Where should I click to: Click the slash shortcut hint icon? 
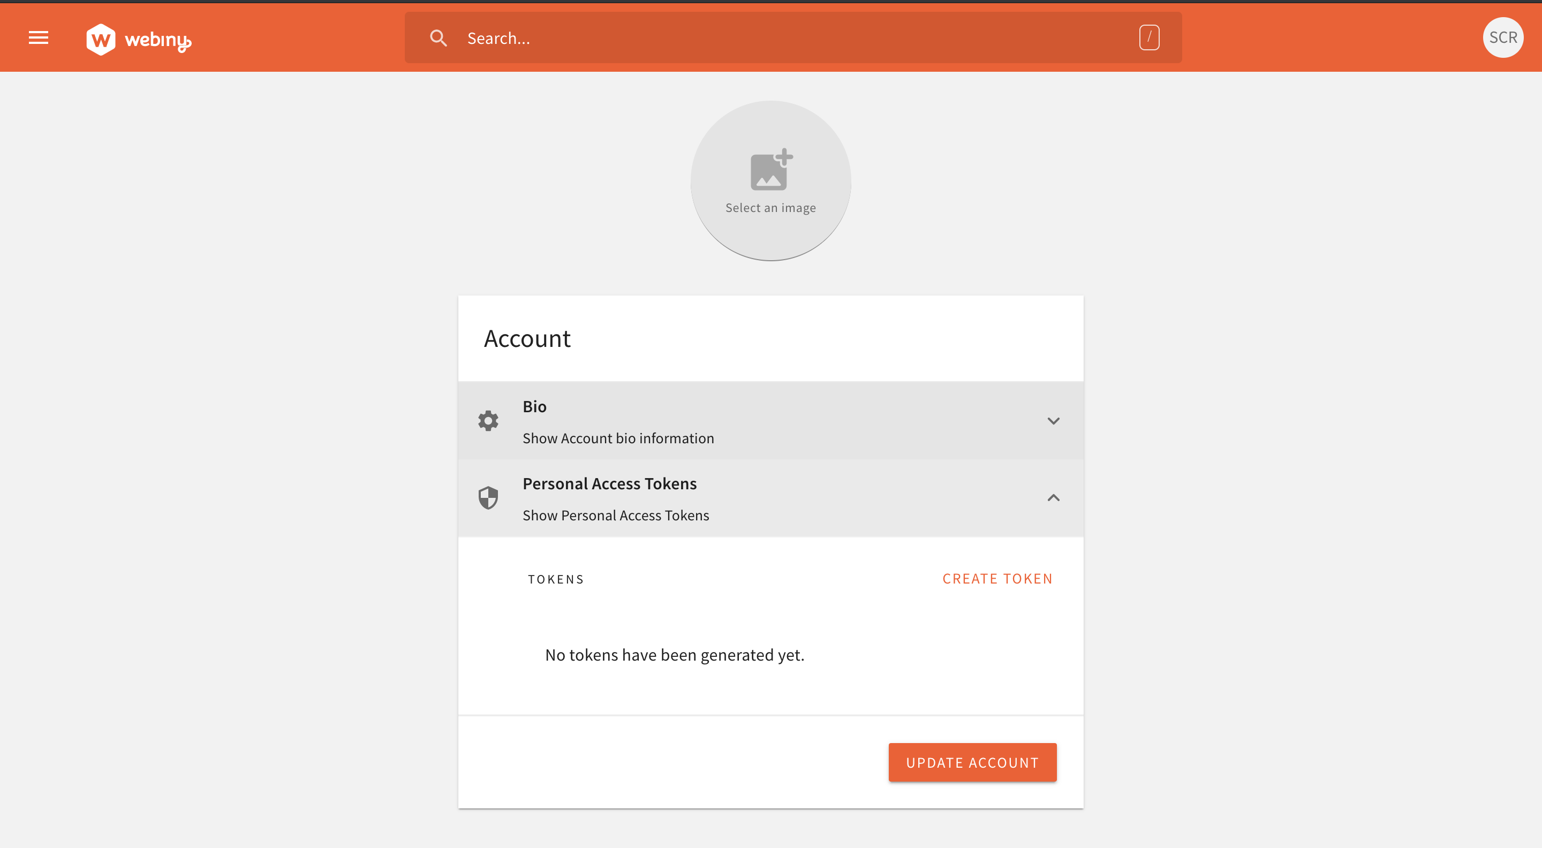1148,37
